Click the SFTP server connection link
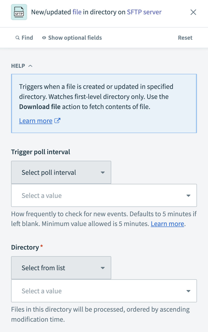 [x=144, y=12]
